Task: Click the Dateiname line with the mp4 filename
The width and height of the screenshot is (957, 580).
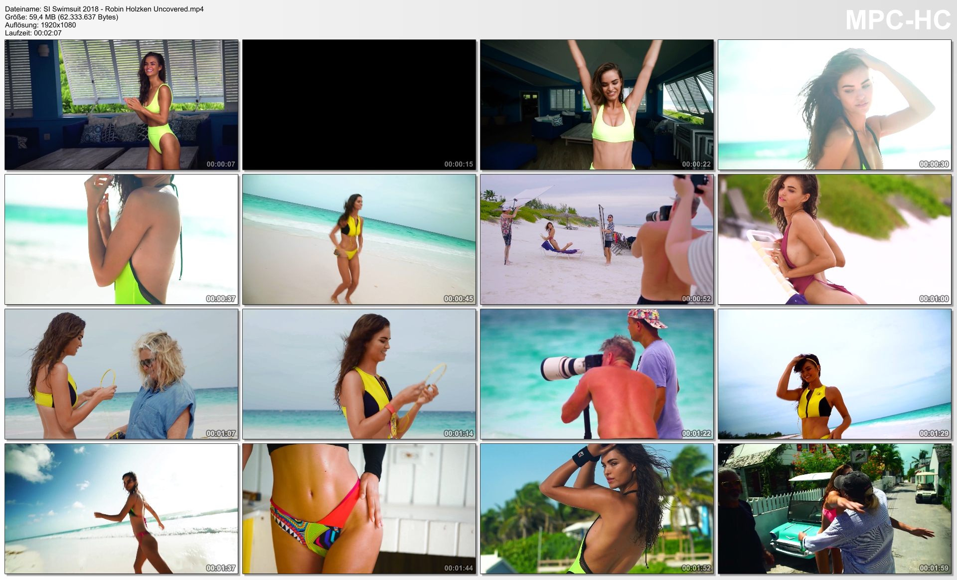Action: (x=104, y=9)
